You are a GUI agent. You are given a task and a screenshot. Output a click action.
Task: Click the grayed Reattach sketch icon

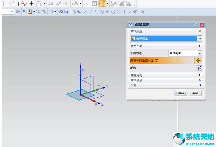pyautogui.click(x=114, y=4)
